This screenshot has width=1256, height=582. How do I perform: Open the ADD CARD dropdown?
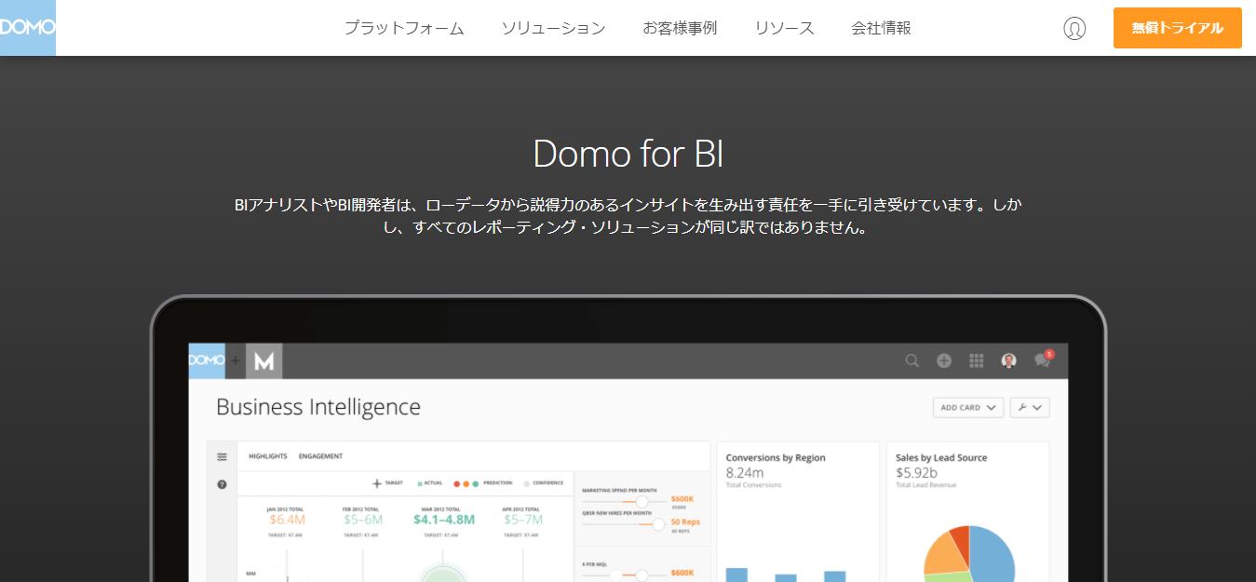[x=968, y=407]
